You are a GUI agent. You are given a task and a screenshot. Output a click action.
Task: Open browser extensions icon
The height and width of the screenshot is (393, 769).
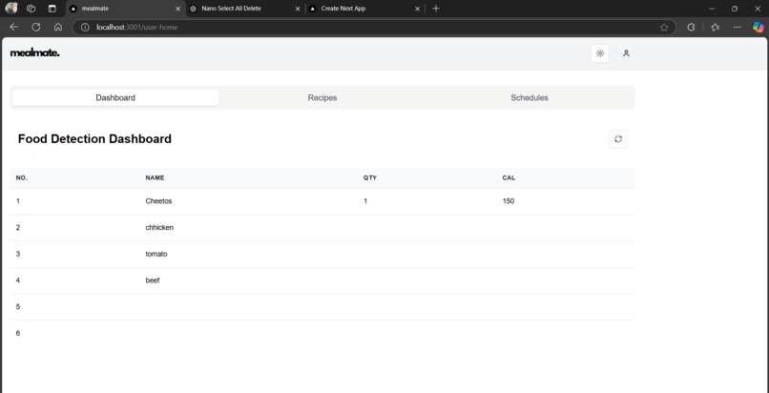(691, 28)
